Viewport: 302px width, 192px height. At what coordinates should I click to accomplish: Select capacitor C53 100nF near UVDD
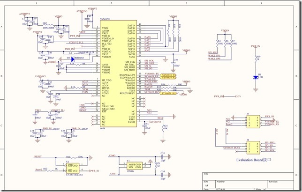pyautogui.click(x=144, y=126)
